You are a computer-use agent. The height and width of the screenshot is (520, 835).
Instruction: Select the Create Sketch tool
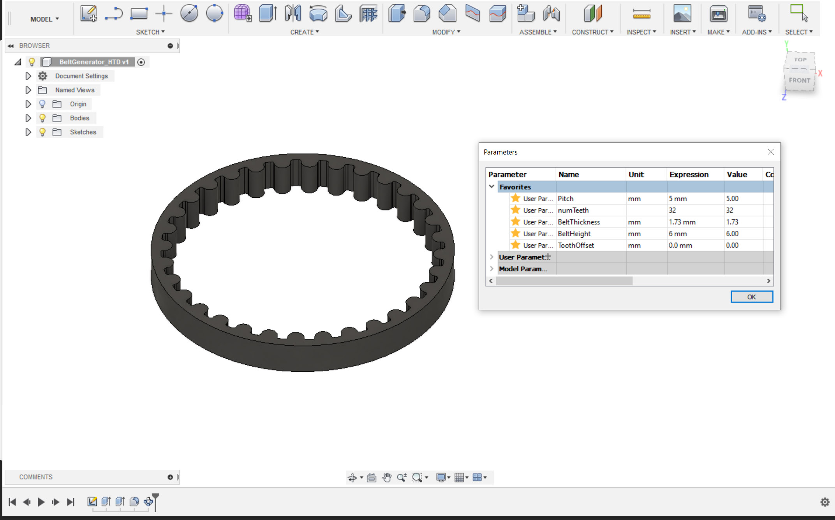pos(88,14)
